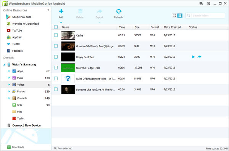Add a new online resource with plus
The height and width of the screenshot is (151, 229).
point(48,10)
